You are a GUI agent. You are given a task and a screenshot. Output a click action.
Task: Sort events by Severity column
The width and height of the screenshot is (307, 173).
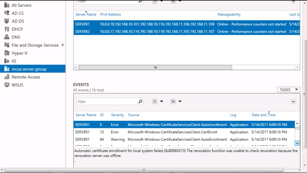pos(117,115)
